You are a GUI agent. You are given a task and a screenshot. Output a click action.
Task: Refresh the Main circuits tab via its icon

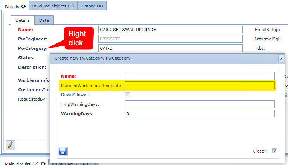click(x=43, y=163)
